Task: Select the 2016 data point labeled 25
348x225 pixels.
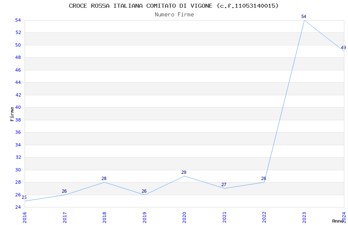Action: (x=25, y=201)
